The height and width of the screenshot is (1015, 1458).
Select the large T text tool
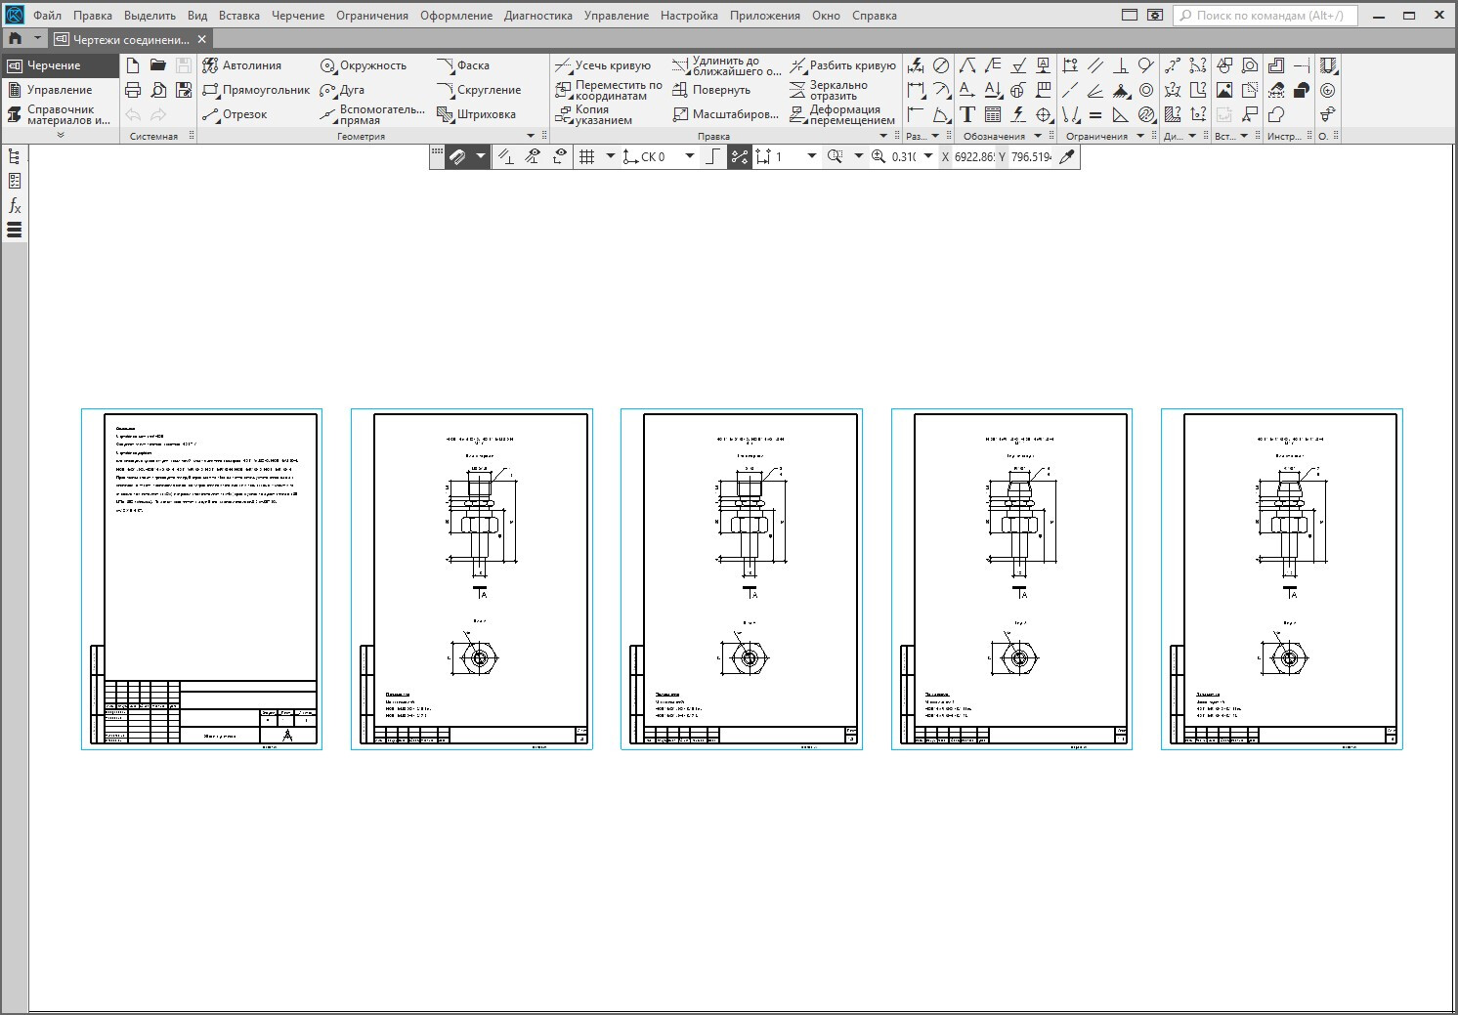pyautogui.click(x=967, y=114)
